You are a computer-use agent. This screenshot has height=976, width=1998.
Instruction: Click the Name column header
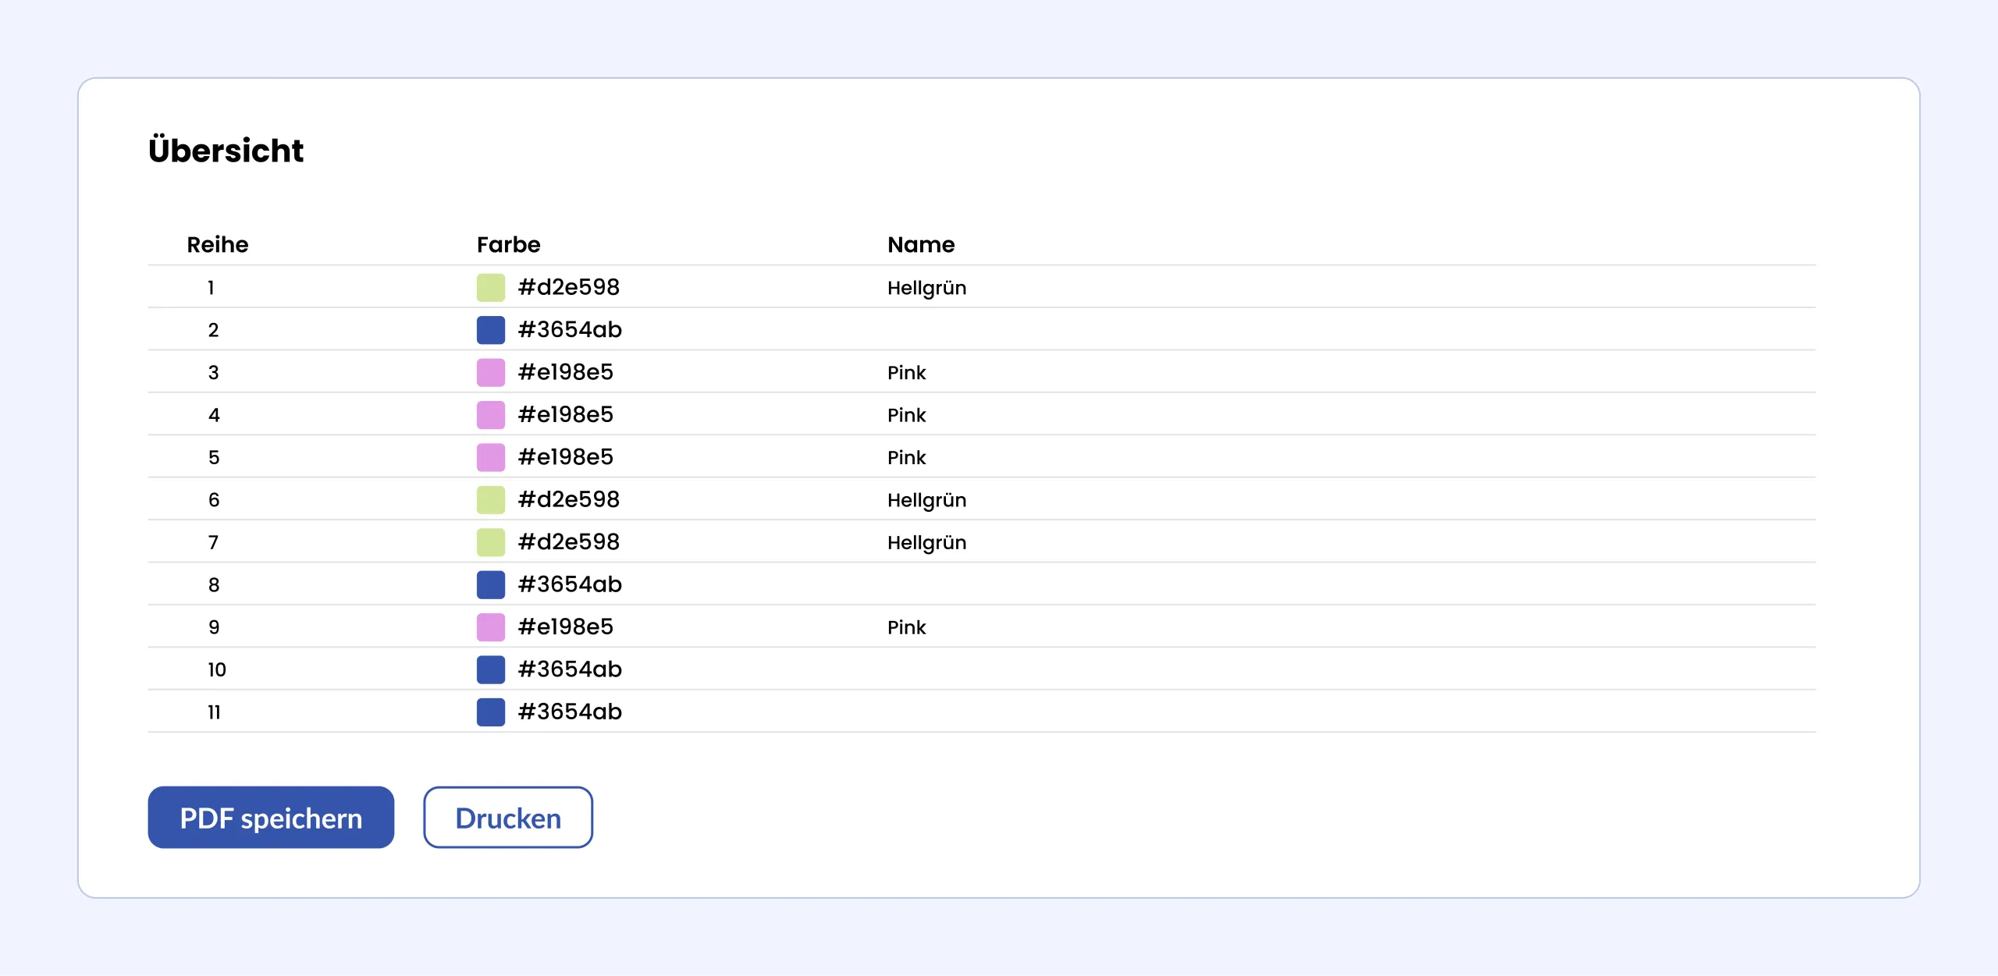click(921, 245)
